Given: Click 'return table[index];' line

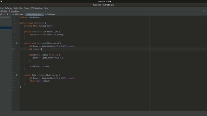Looking at the screenshot, I should tap(39, 81).
